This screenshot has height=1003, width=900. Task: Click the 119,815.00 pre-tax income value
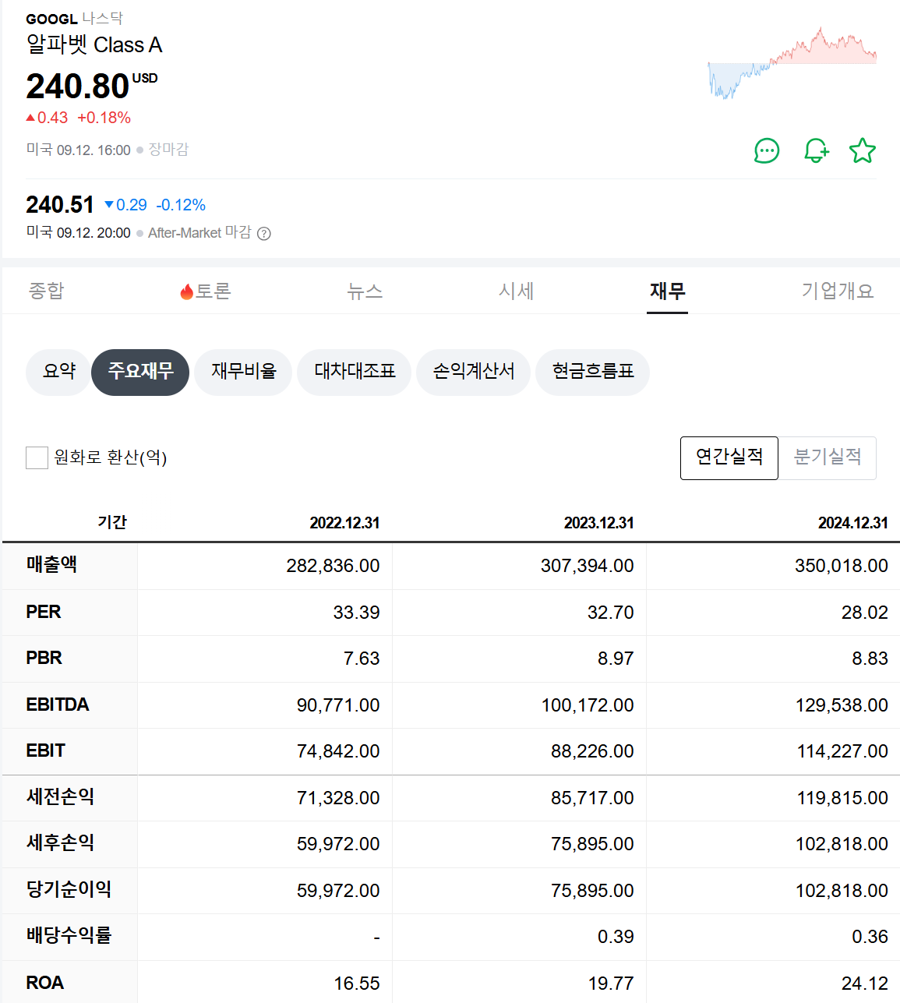click(842, 798)
